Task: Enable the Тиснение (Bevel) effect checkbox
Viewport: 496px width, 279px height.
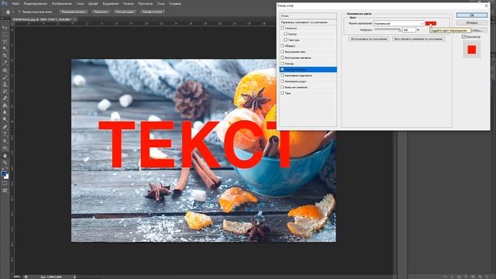Action: 282,28
